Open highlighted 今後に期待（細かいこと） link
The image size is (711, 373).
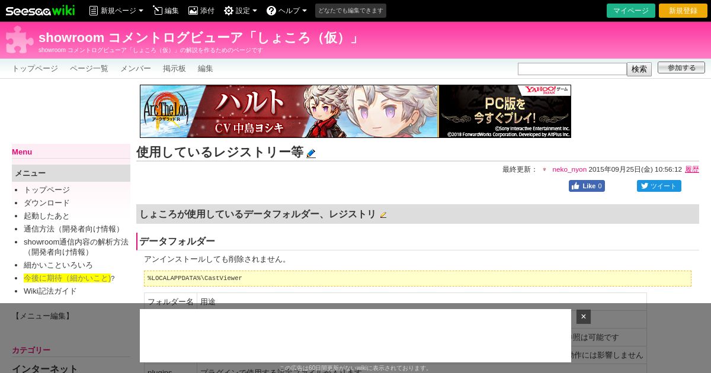coord(67,278)
